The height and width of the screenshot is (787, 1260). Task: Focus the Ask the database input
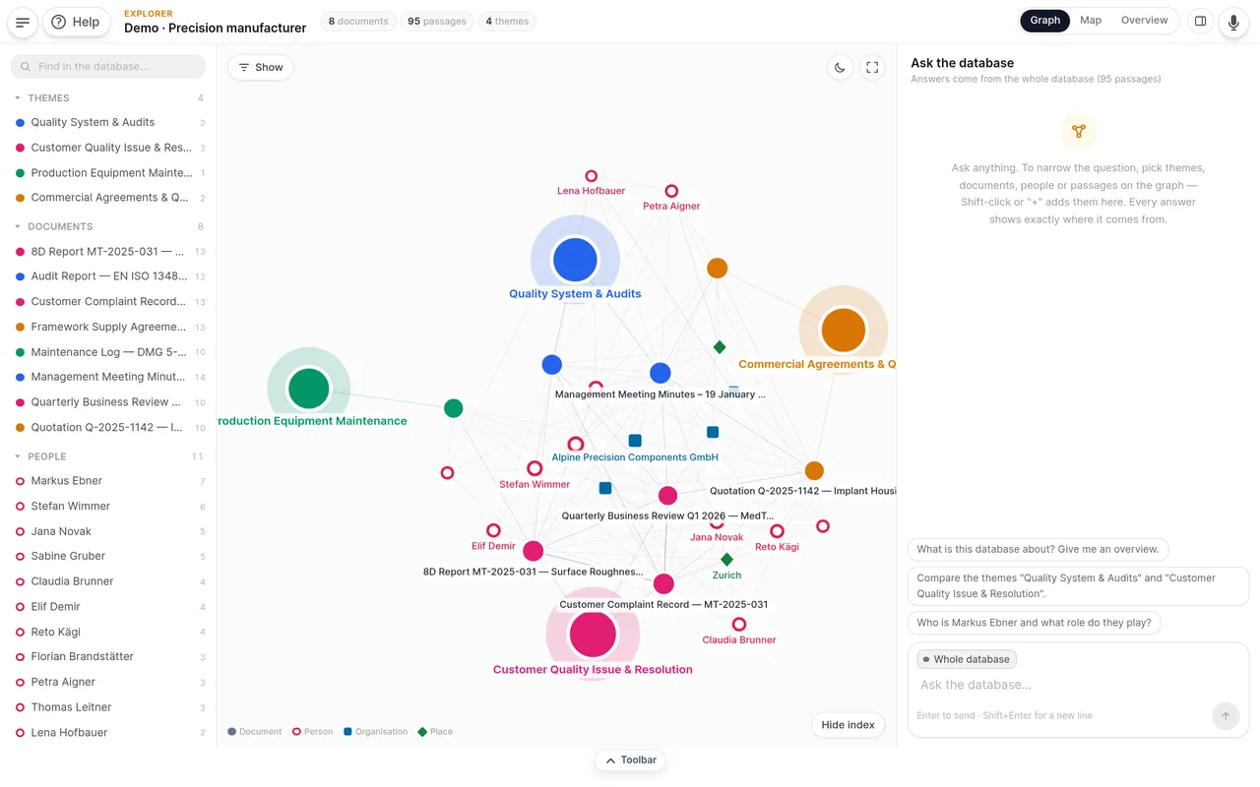(1078, 685)
